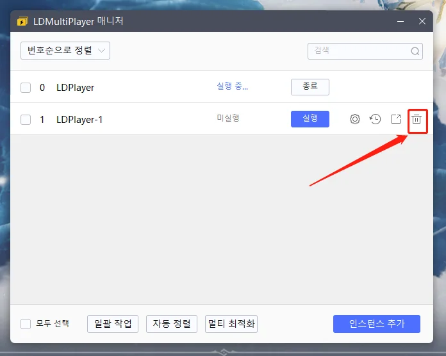Delete LDPlayer-1 with trash icon
Screen dimensions: 446x356
[417, 119]
